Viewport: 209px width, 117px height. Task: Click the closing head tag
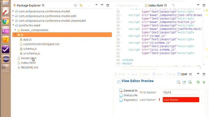[x=128, y=60]
